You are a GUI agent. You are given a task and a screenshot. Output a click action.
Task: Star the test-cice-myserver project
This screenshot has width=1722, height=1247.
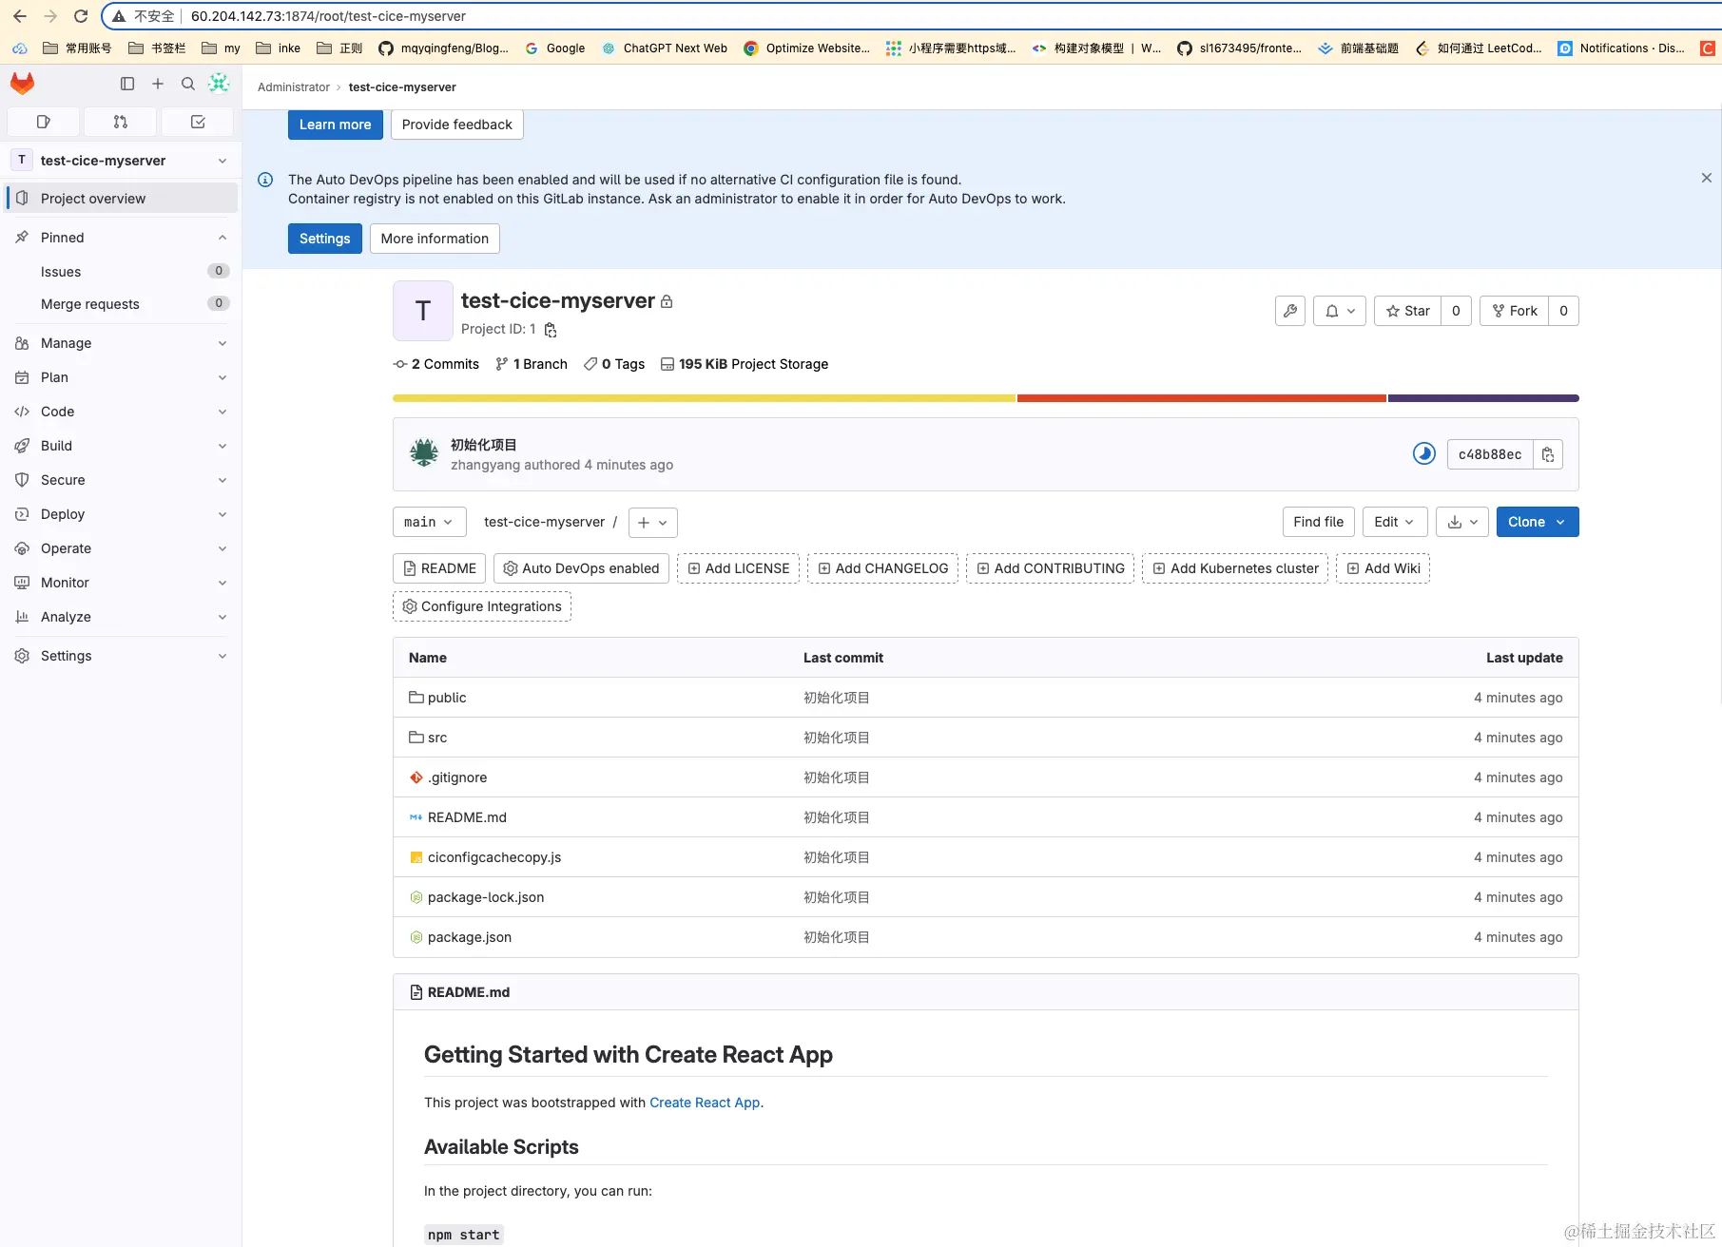[1408, 311]
